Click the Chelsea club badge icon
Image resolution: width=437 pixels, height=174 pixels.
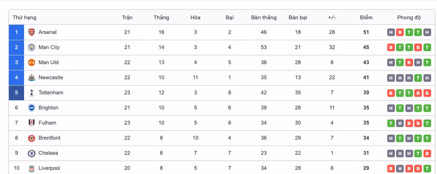(x=32, y=153)
